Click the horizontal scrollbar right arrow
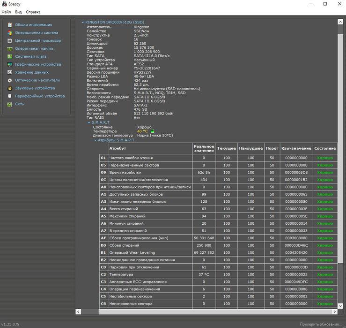 [335, 312]
